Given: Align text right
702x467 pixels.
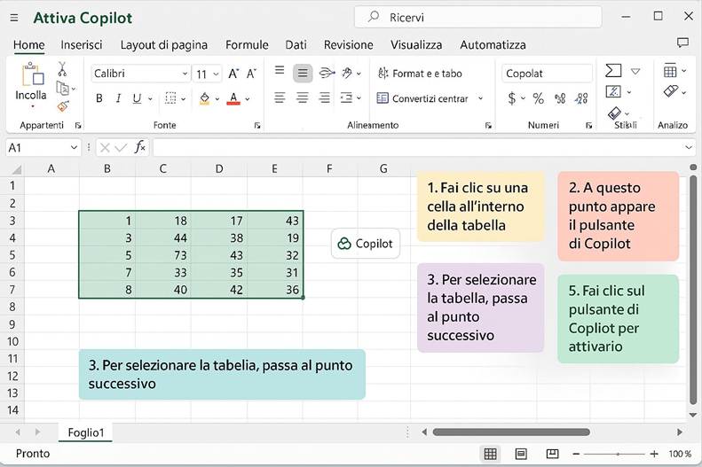Looking at the screenshot, I should click(x=325, y=97).
